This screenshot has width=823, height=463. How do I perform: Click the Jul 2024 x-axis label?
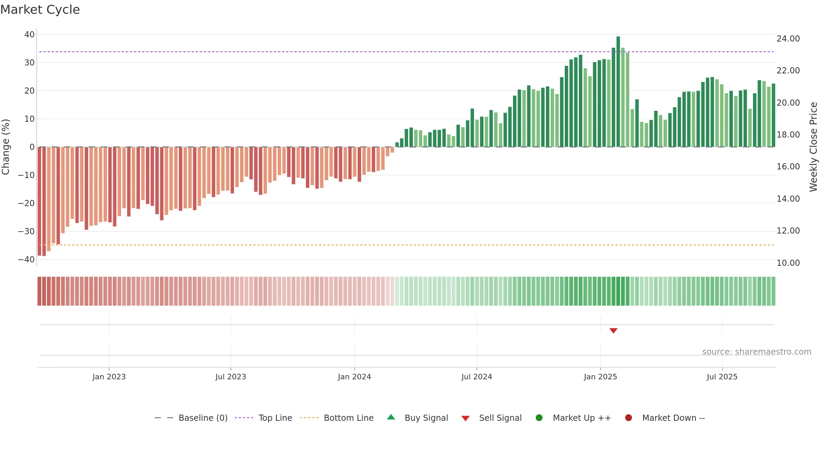[x=477, y=377]
